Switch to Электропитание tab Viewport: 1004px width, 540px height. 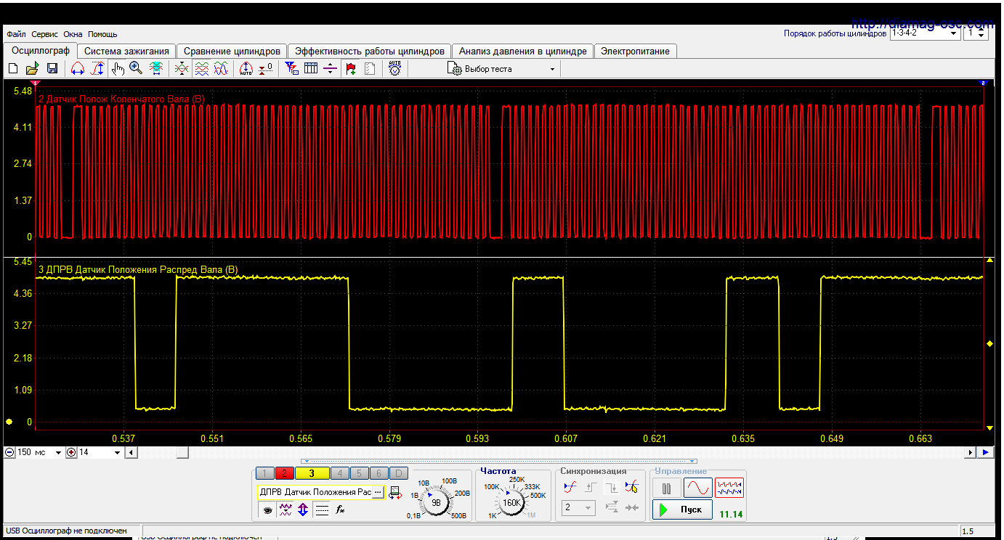[636, 52]
